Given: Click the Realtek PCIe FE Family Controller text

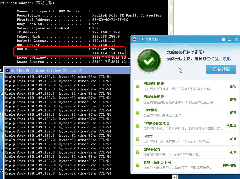Looking at the screenshot, I should coord(127,16).
